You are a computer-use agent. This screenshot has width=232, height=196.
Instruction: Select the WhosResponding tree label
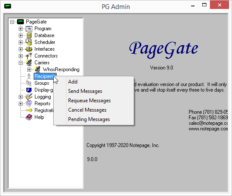[x=61, y=69]
